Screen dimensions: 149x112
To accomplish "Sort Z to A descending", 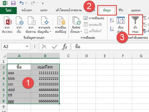I will pos(112,29).
